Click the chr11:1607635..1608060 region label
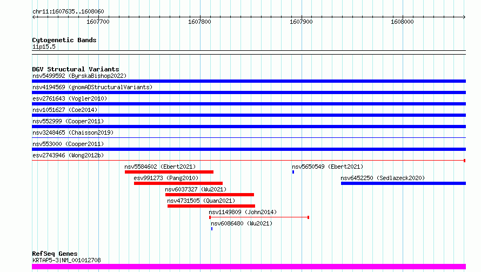 [x=68, y=11]
